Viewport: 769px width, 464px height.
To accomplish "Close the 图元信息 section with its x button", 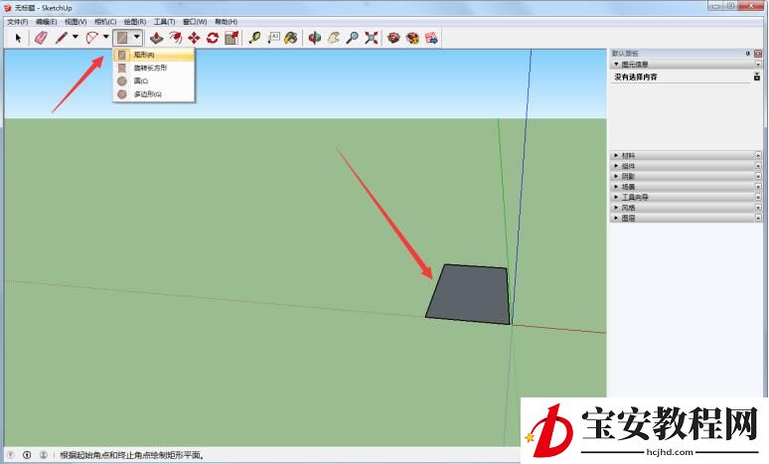I will pos(758,65).
